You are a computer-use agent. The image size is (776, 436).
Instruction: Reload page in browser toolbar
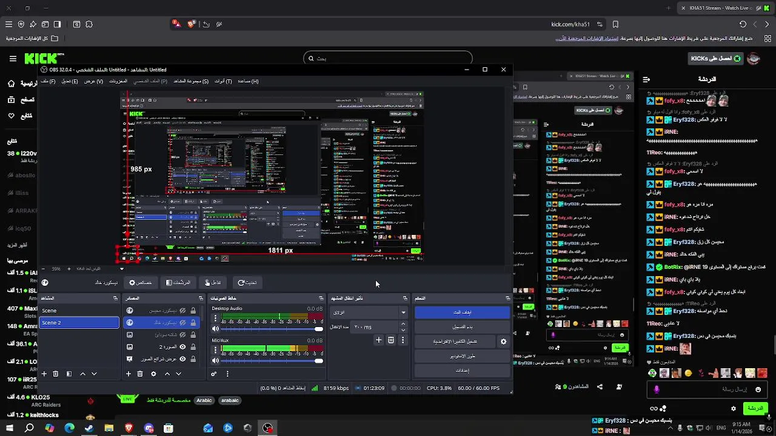(743, 24)
